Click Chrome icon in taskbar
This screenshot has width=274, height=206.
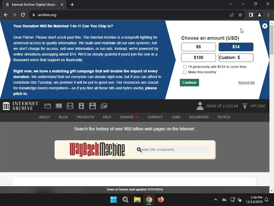(x=149, y=200)
